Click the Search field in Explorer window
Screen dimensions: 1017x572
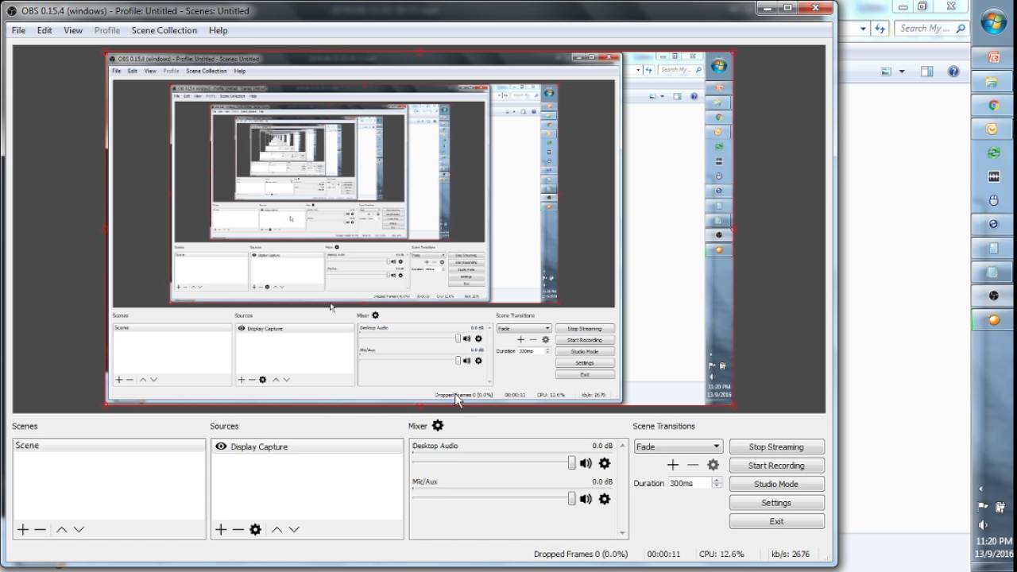(x=932, y=28)
